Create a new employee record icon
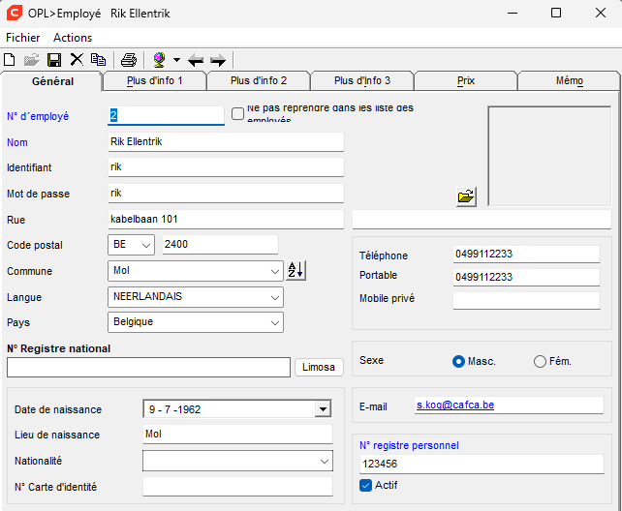Viewport: 622px width, 511px height. pos(10,60)
